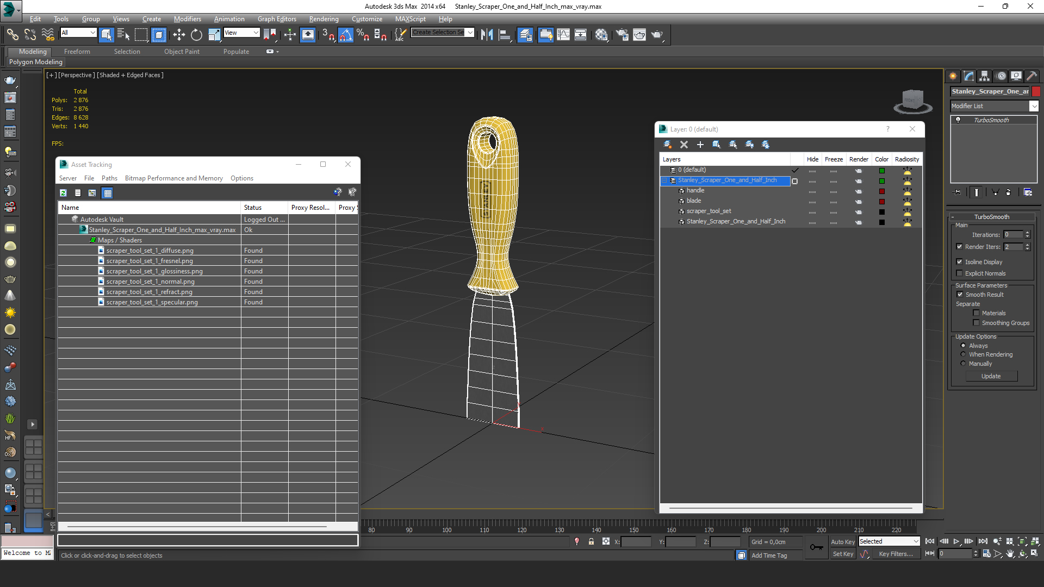Create a new layer with plus icon
Screen dimensions: 1044x587
tap(700, 145)
